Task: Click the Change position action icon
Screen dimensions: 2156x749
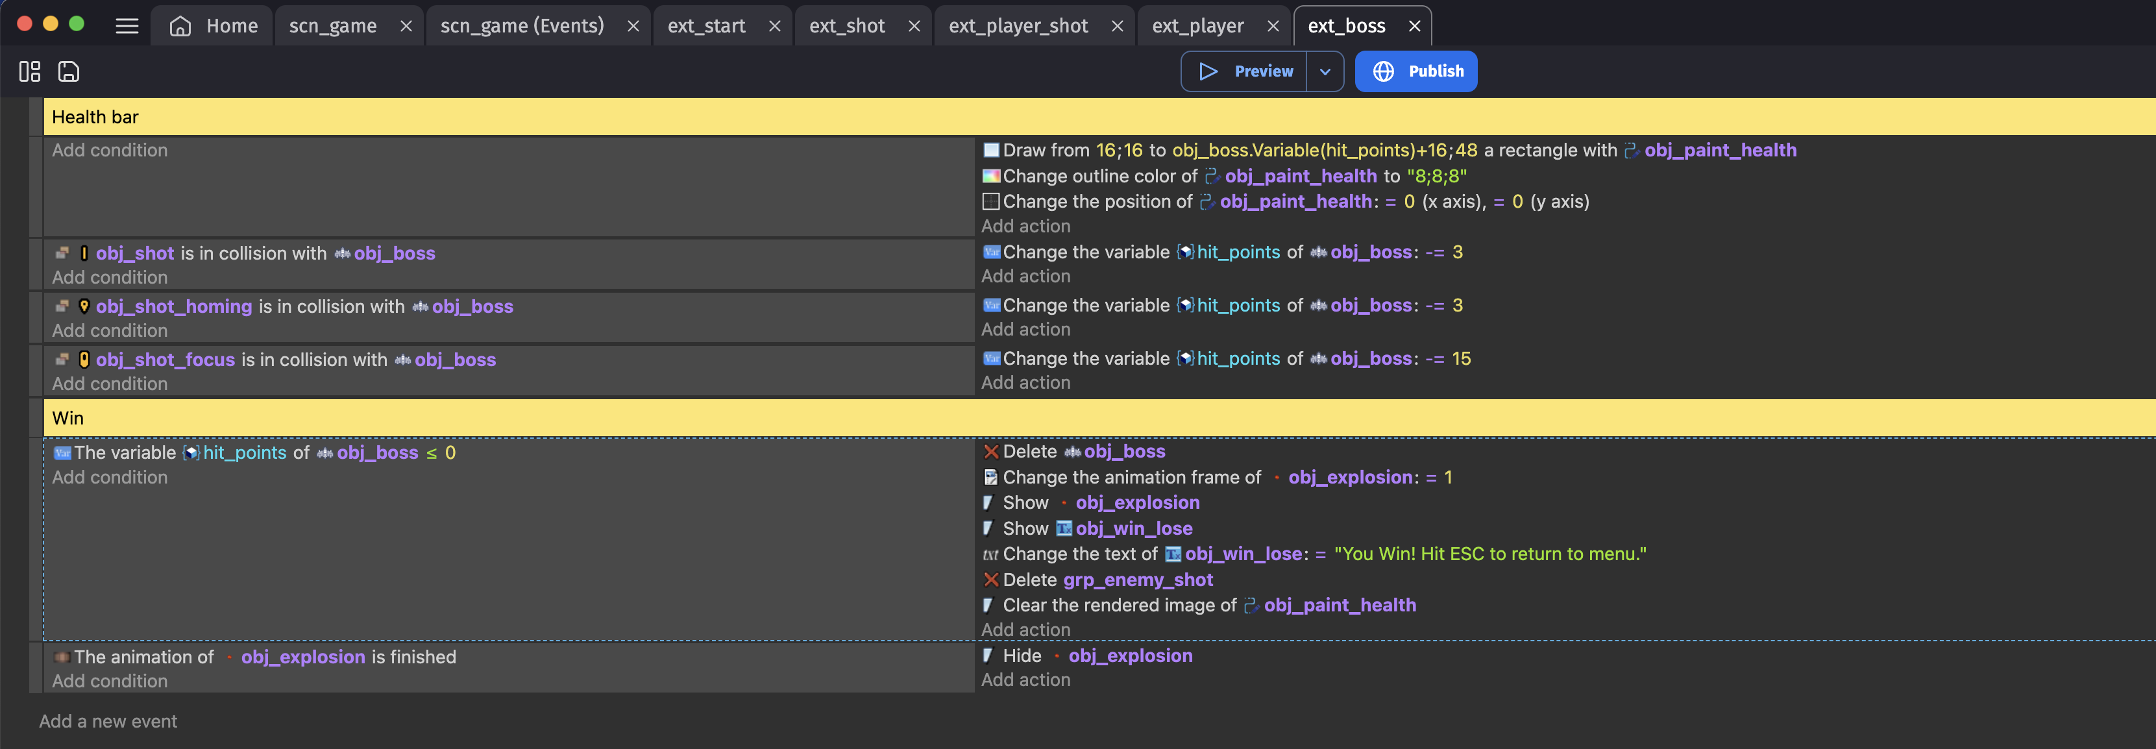Action: (991, 202)
